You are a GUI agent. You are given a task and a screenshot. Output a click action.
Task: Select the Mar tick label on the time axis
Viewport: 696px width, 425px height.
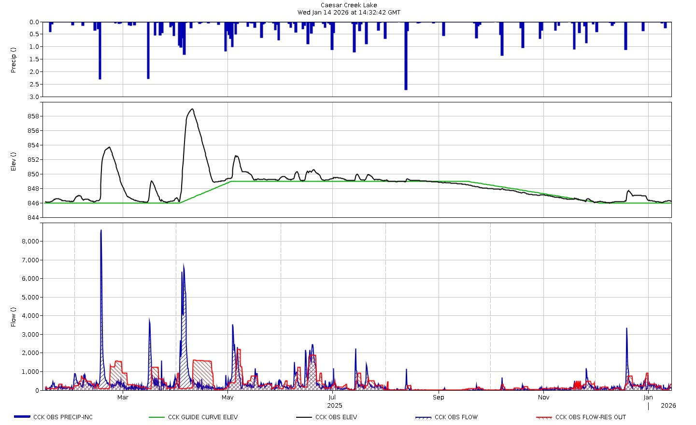click(x=123, y=397)
